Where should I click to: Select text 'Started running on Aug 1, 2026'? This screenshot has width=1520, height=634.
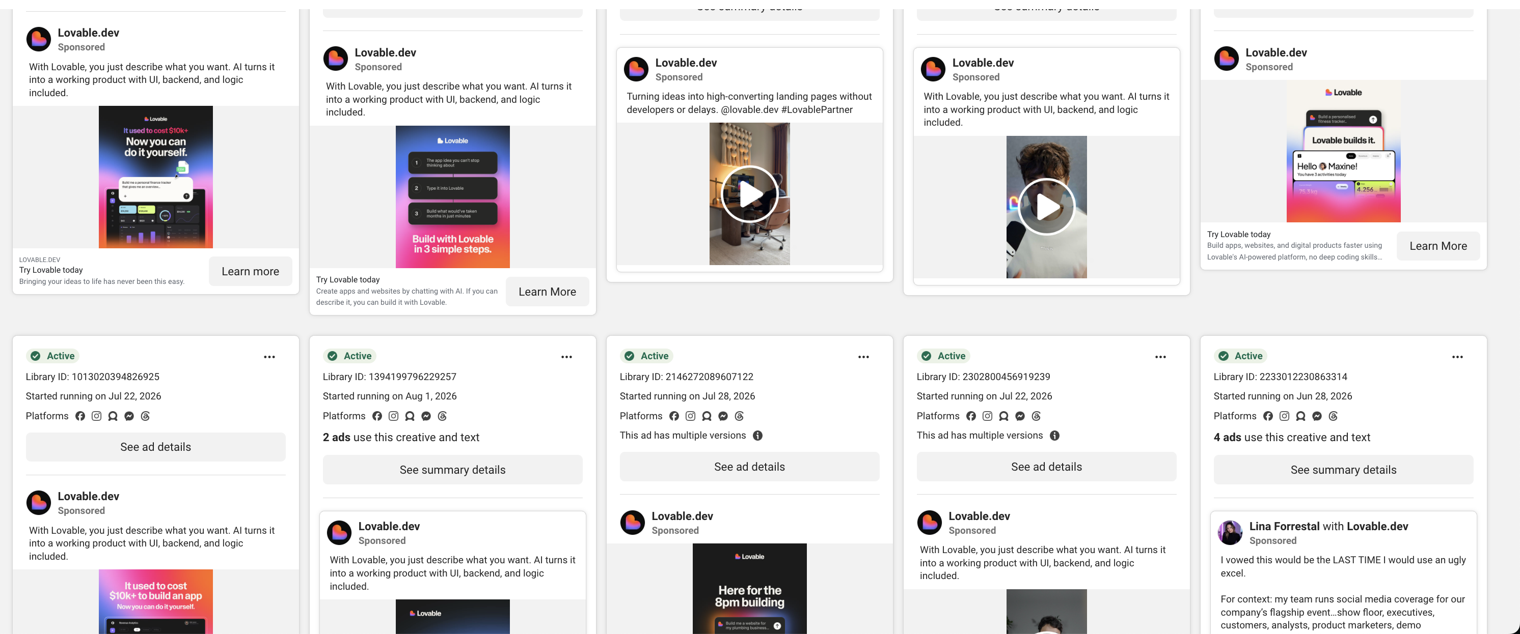pos(390,396)
